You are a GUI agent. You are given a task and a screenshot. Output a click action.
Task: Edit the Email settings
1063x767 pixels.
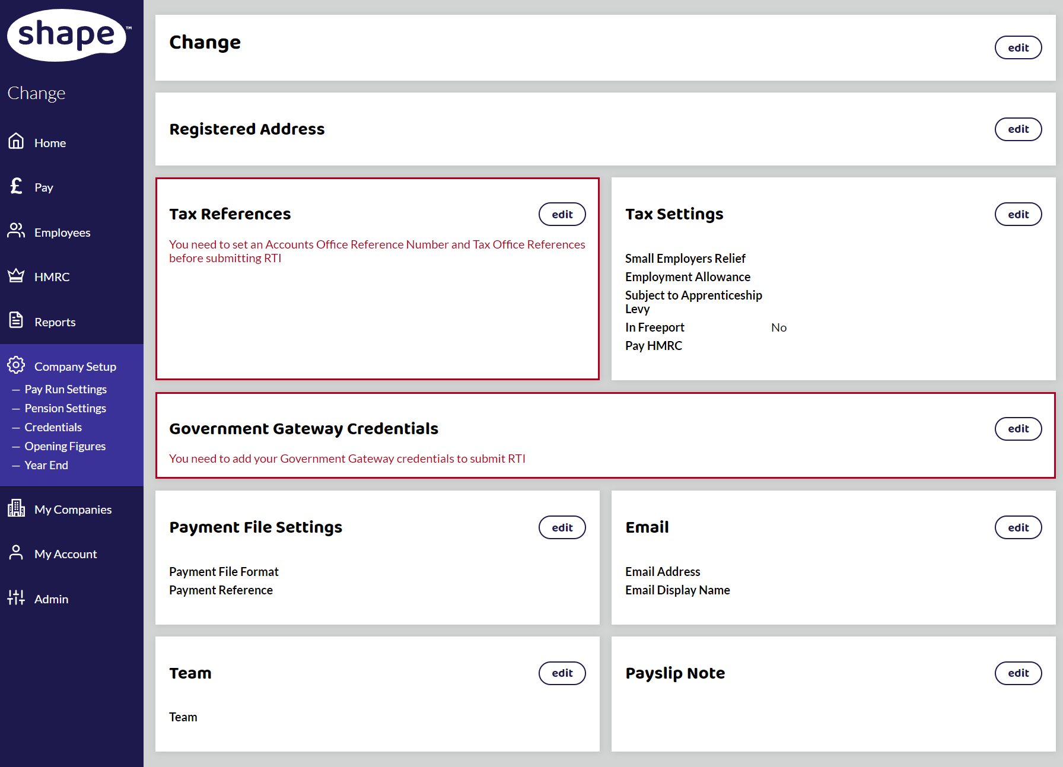[1018, 528]
